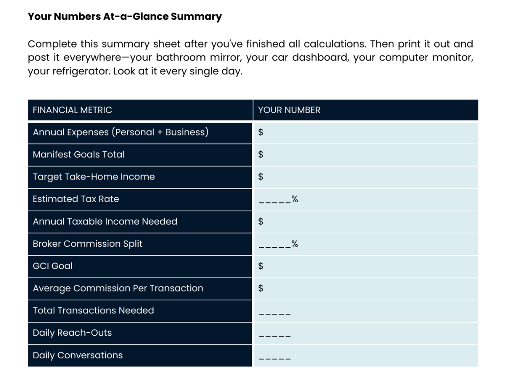Click the "GCI Goal" row label
Viewport: 506px width, 379px height.
click(x=53, y=266)
